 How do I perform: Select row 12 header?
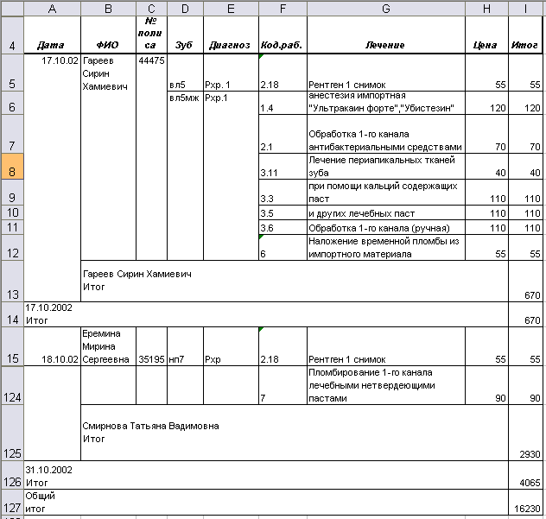click(x=12, y=247)
